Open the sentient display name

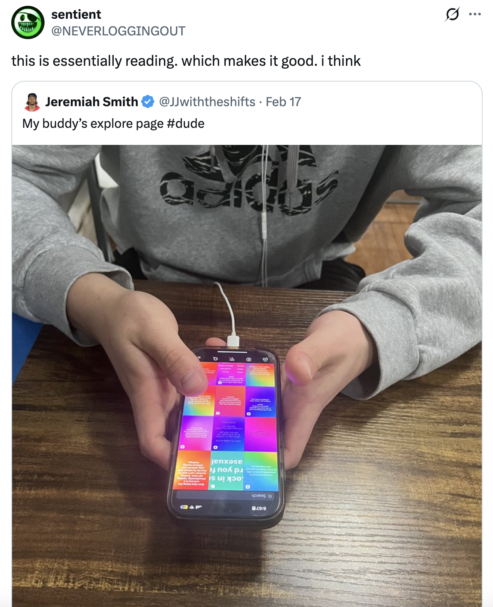pyautogui.click(x=76, y=15)
